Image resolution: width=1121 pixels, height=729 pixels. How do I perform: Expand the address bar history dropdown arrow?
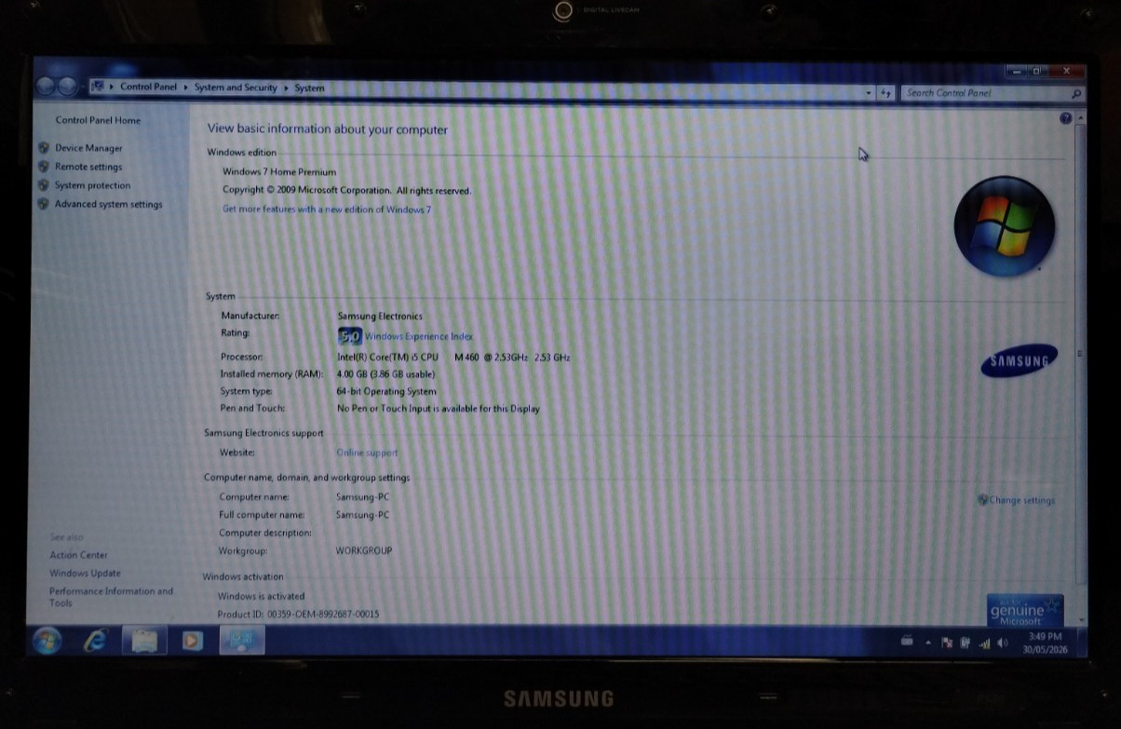click(869, 92)
